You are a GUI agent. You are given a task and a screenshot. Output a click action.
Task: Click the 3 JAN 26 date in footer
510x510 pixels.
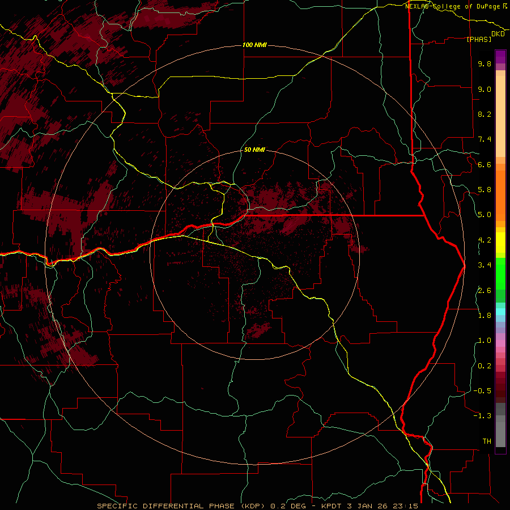coord(367,506)
